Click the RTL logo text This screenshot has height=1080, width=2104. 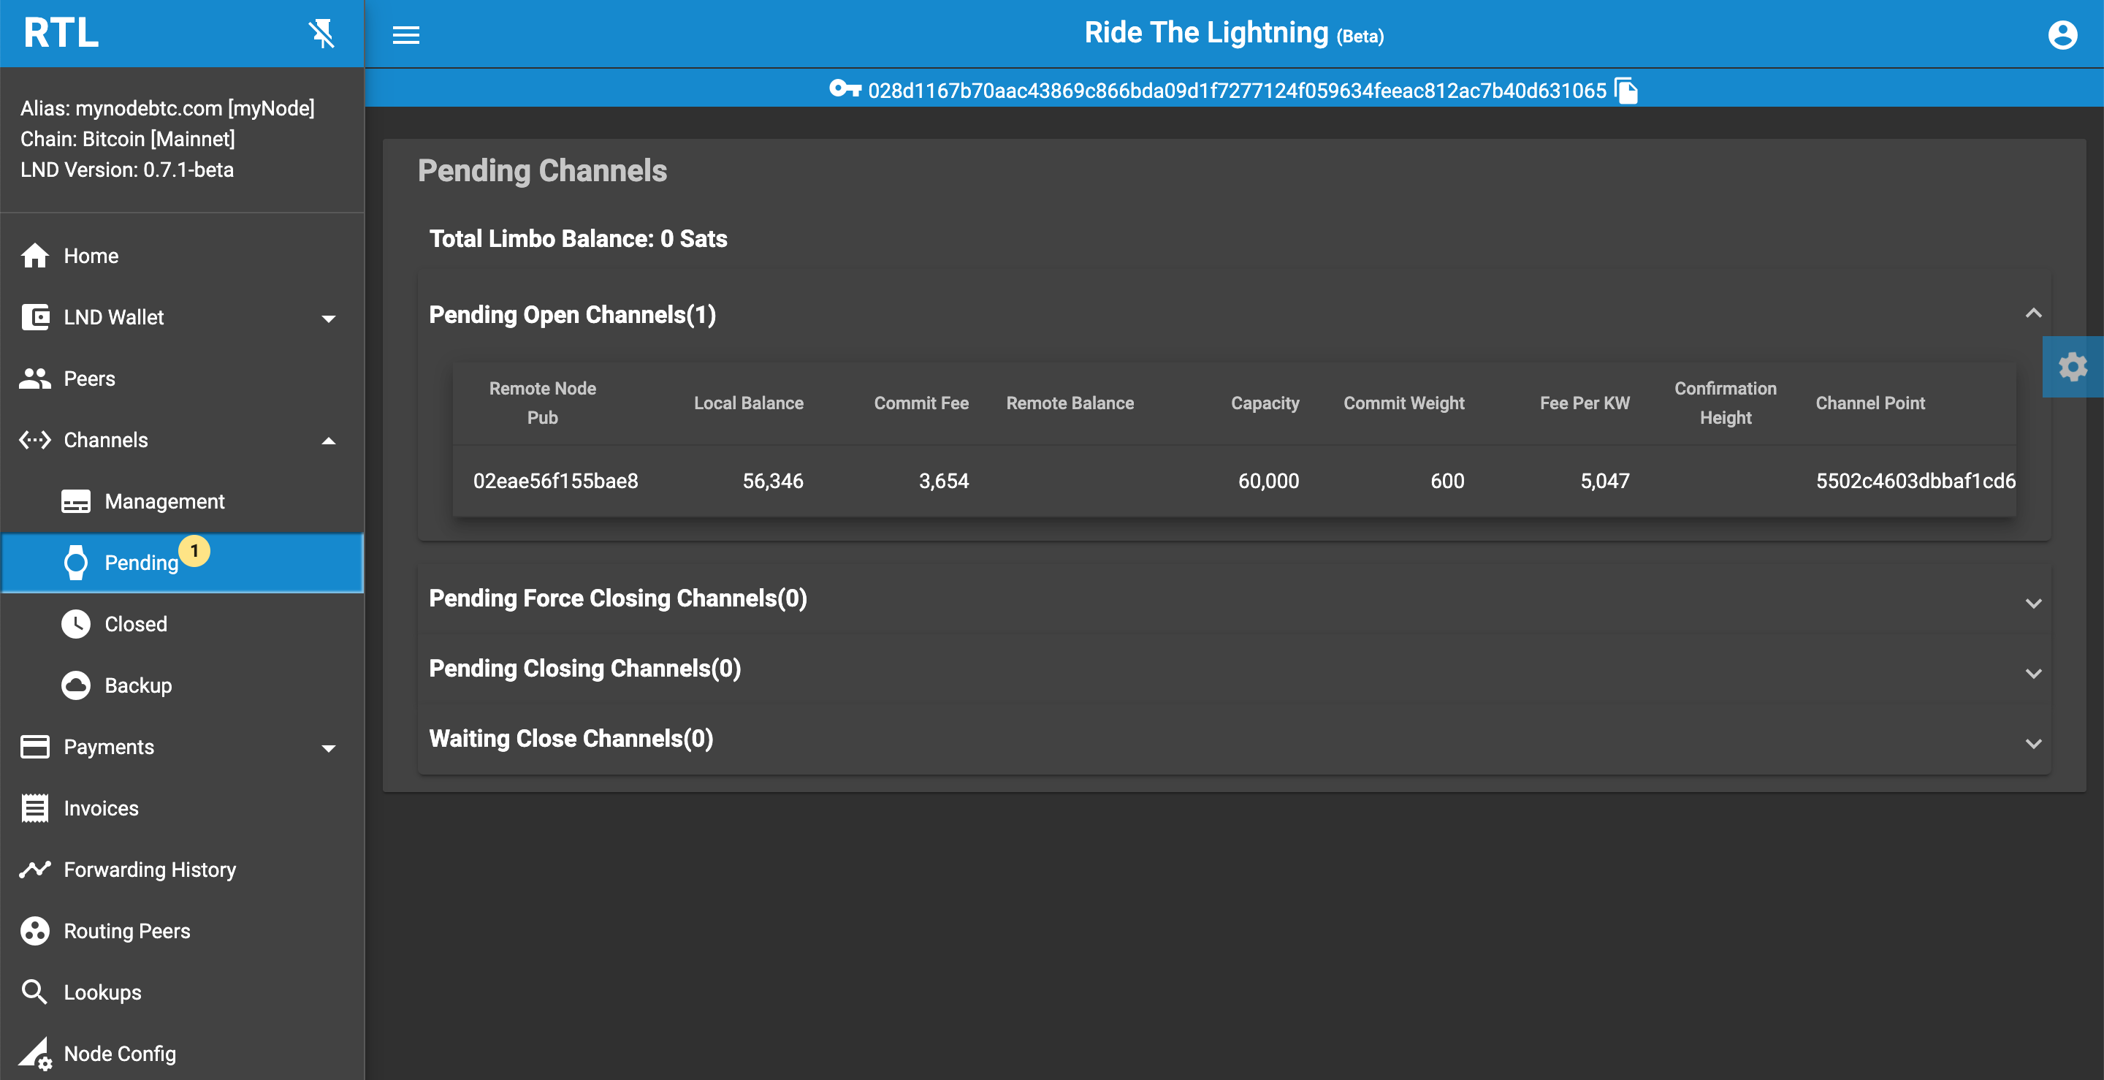[x=61, y=34]
